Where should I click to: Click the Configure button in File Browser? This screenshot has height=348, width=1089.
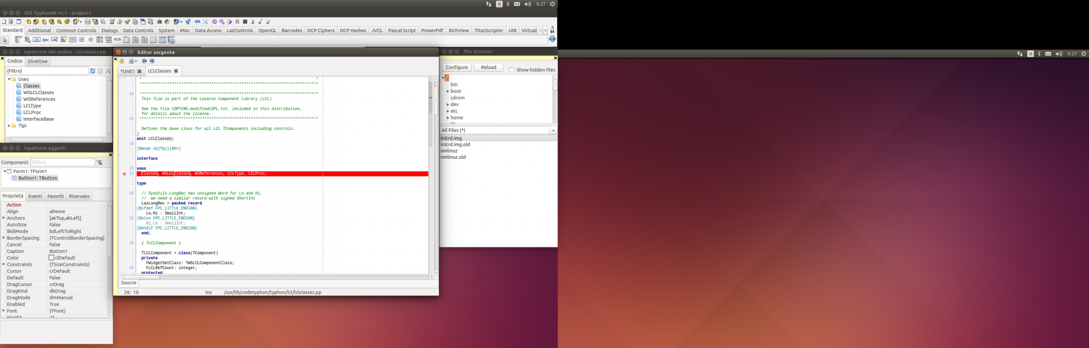point(457,67)
